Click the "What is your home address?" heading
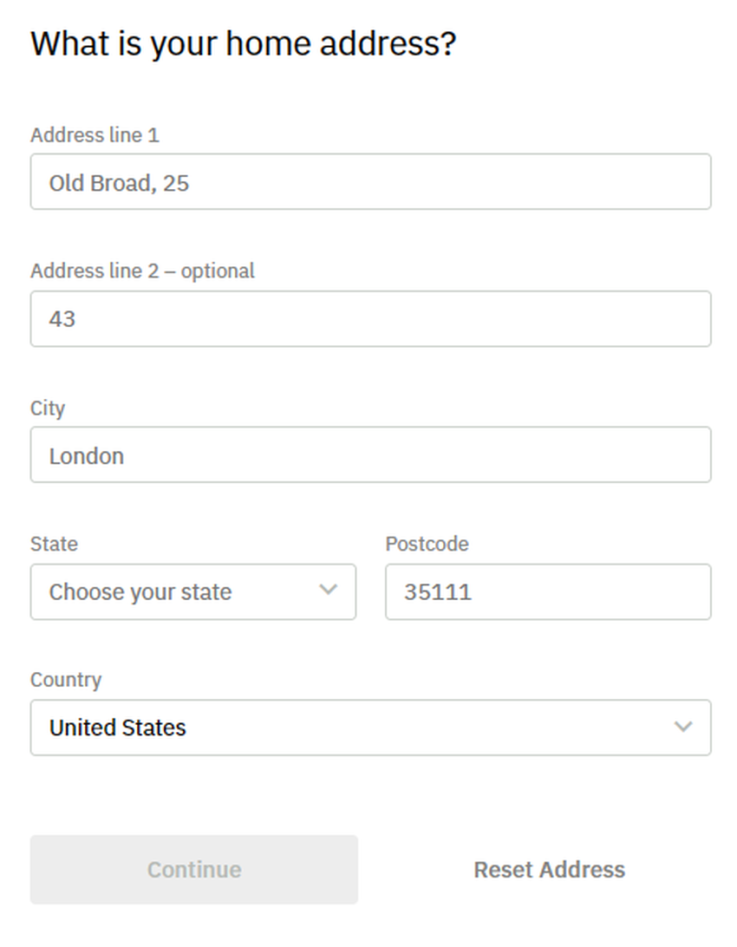Image resolution: width=737 pixels, height=947 pixels. pyautogui.click(x=243, y=42)
